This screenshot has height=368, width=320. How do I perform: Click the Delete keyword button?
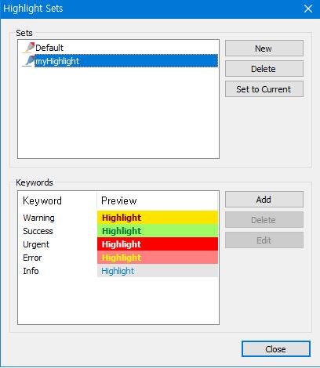[x=264, y=220]
